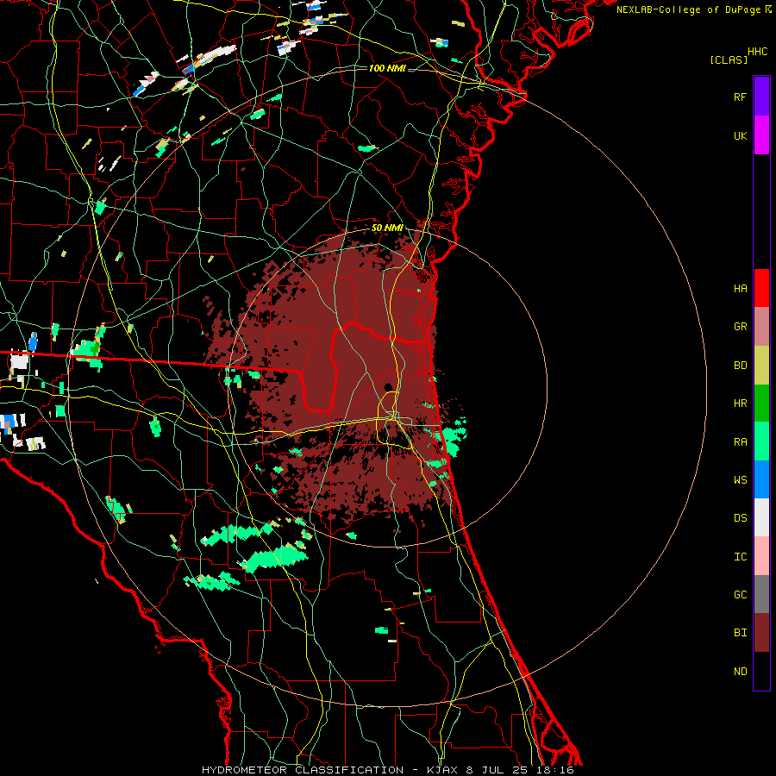Click the GC legend label

pyautogui.click(x=741, y=595)
